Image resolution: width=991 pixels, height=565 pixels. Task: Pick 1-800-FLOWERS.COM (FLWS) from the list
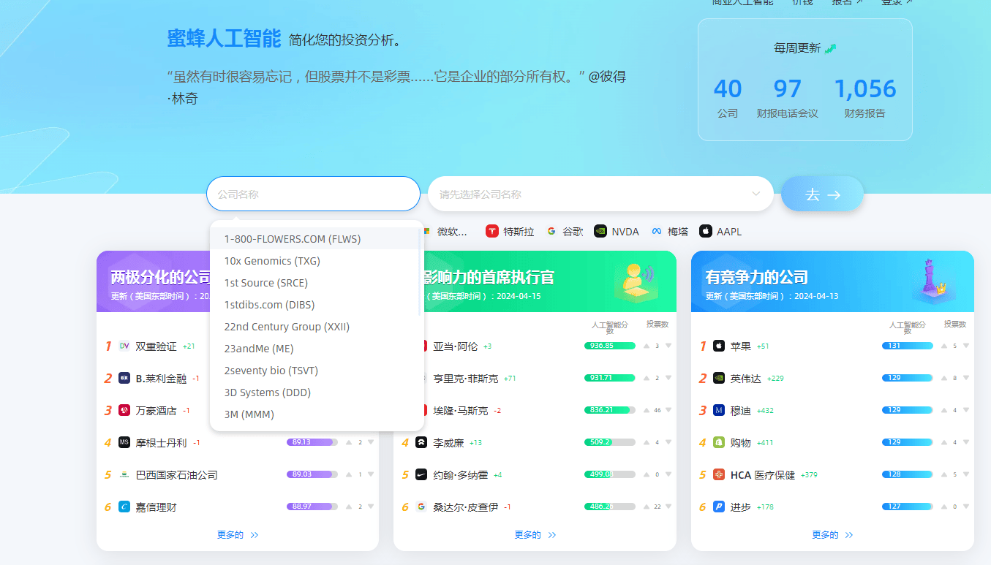pos(293,239)
